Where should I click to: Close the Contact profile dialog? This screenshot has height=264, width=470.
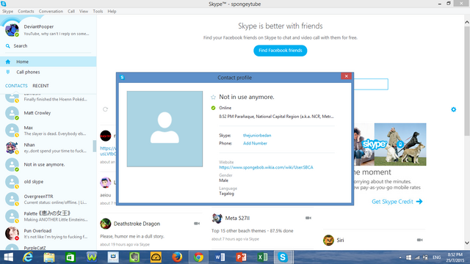click(x=346, y=76)
